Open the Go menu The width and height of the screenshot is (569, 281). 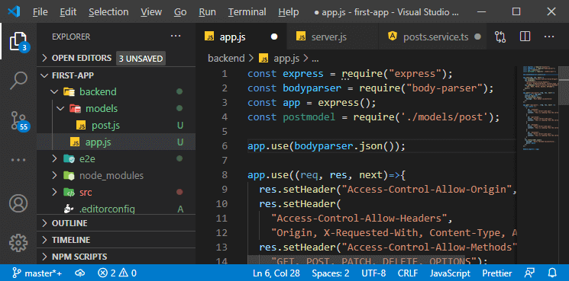tap(180, 12)
